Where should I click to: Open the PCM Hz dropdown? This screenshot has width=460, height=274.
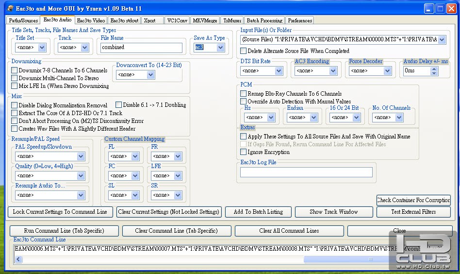pyautogui.click(x=271, y=118)
